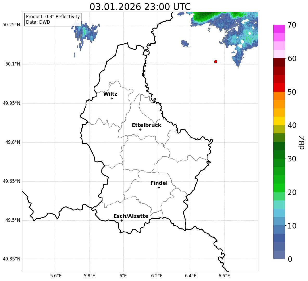Click the colorbar tick label 30
The width and height of the screenshot is (308, 281).
tap(292, 159)
